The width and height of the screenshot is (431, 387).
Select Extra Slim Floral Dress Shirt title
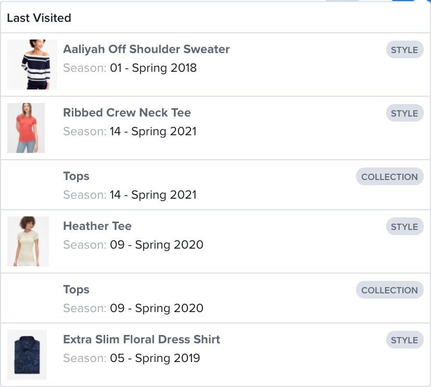coord(142,340)
